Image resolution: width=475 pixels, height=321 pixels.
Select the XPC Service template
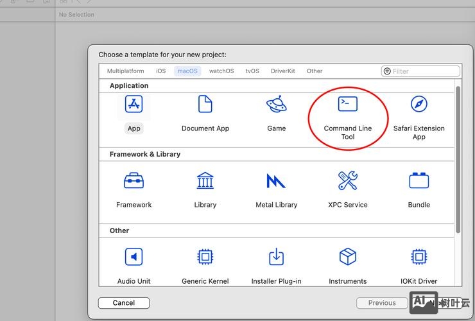[348, 181]
